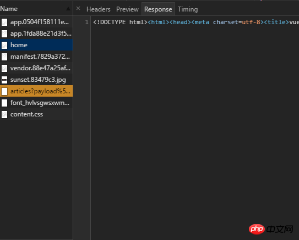
Task: Select the Timing tab
Action: click(x=188, y=9)
